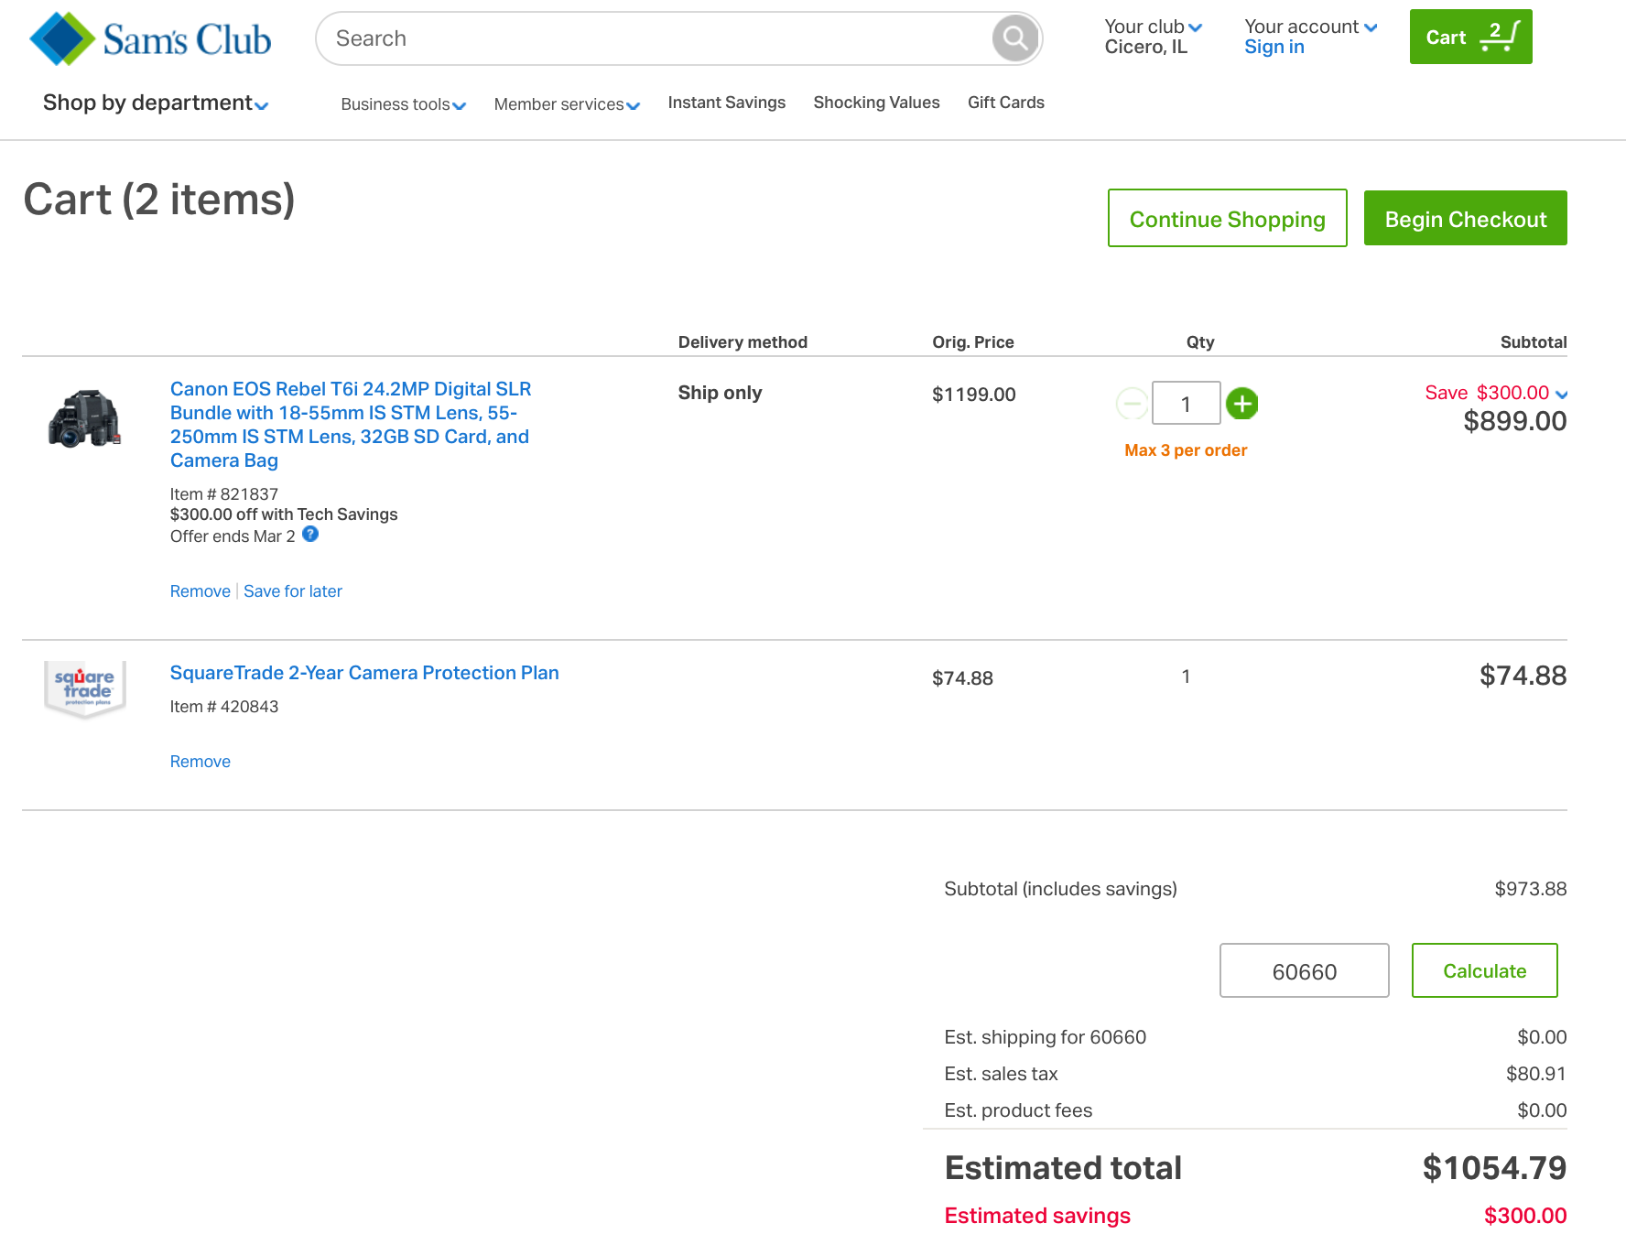This screenshot has width=1626, height=1234.
Task: Remove the SquareTrade protection plan
Action: point(200,762)
